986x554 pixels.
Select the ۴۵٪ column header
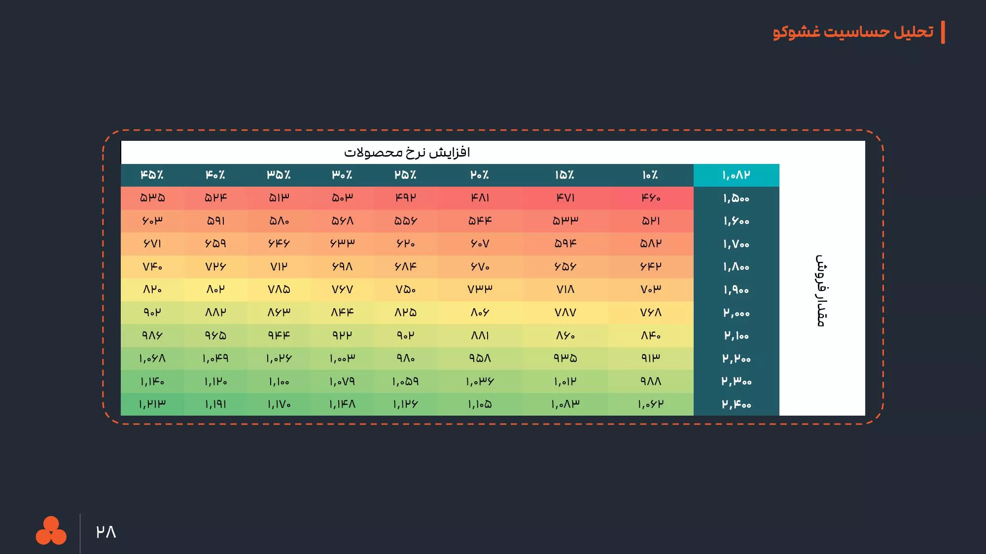152,175
